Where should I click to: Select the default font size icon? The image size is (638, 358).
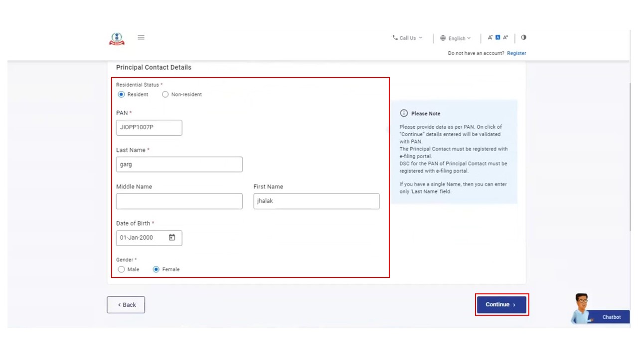click(x=497, y=38)
